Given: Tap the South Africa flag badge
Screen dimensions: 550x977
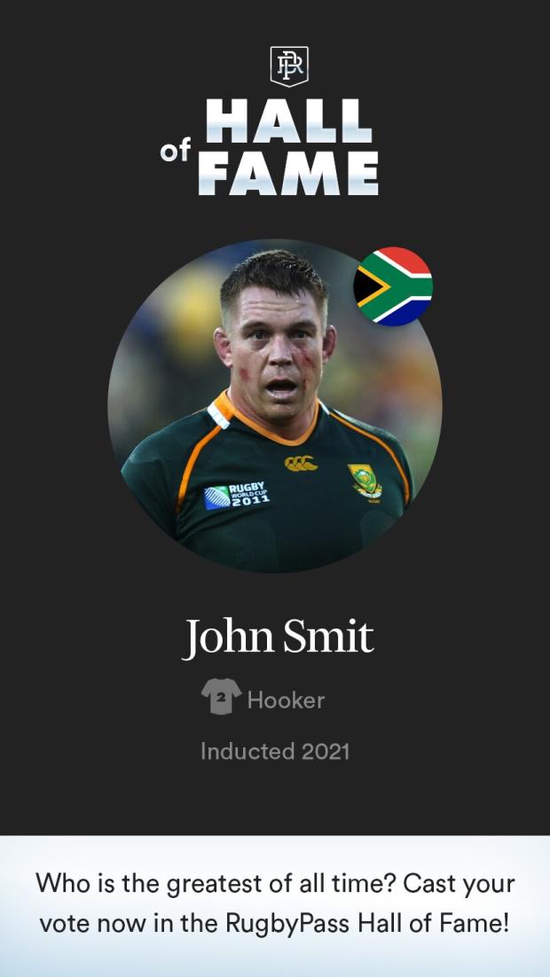Looking at the screenshot, I should click(x=393, y=286).
